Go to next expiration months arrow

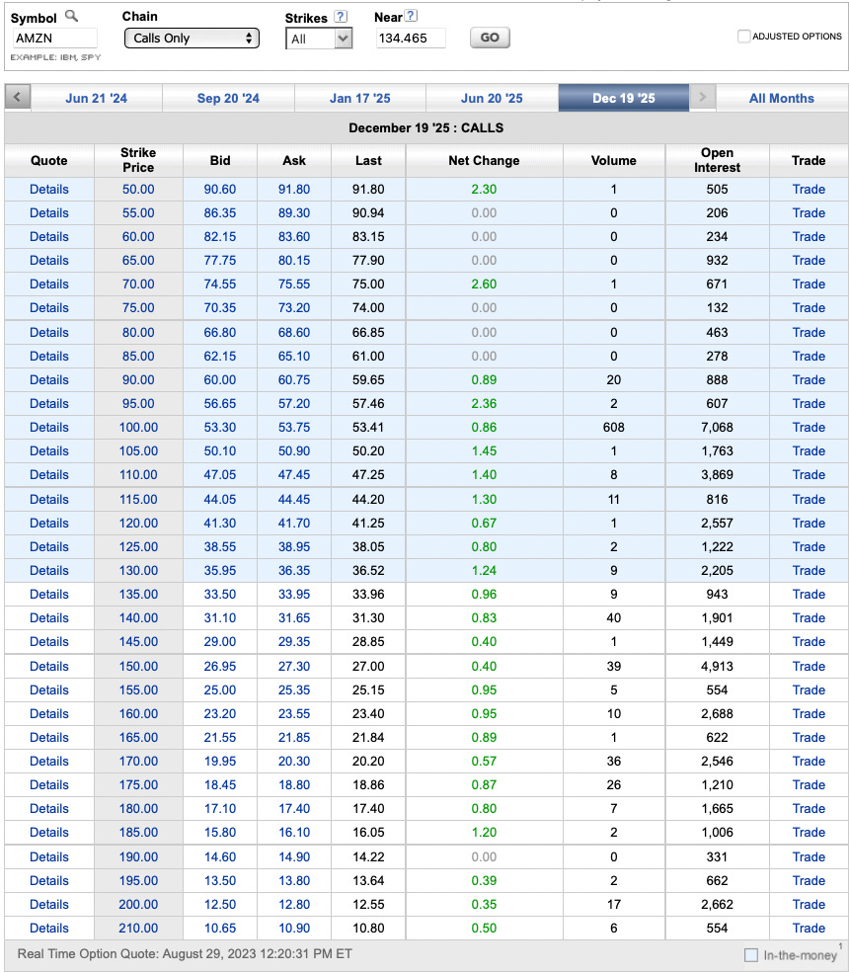703,97
